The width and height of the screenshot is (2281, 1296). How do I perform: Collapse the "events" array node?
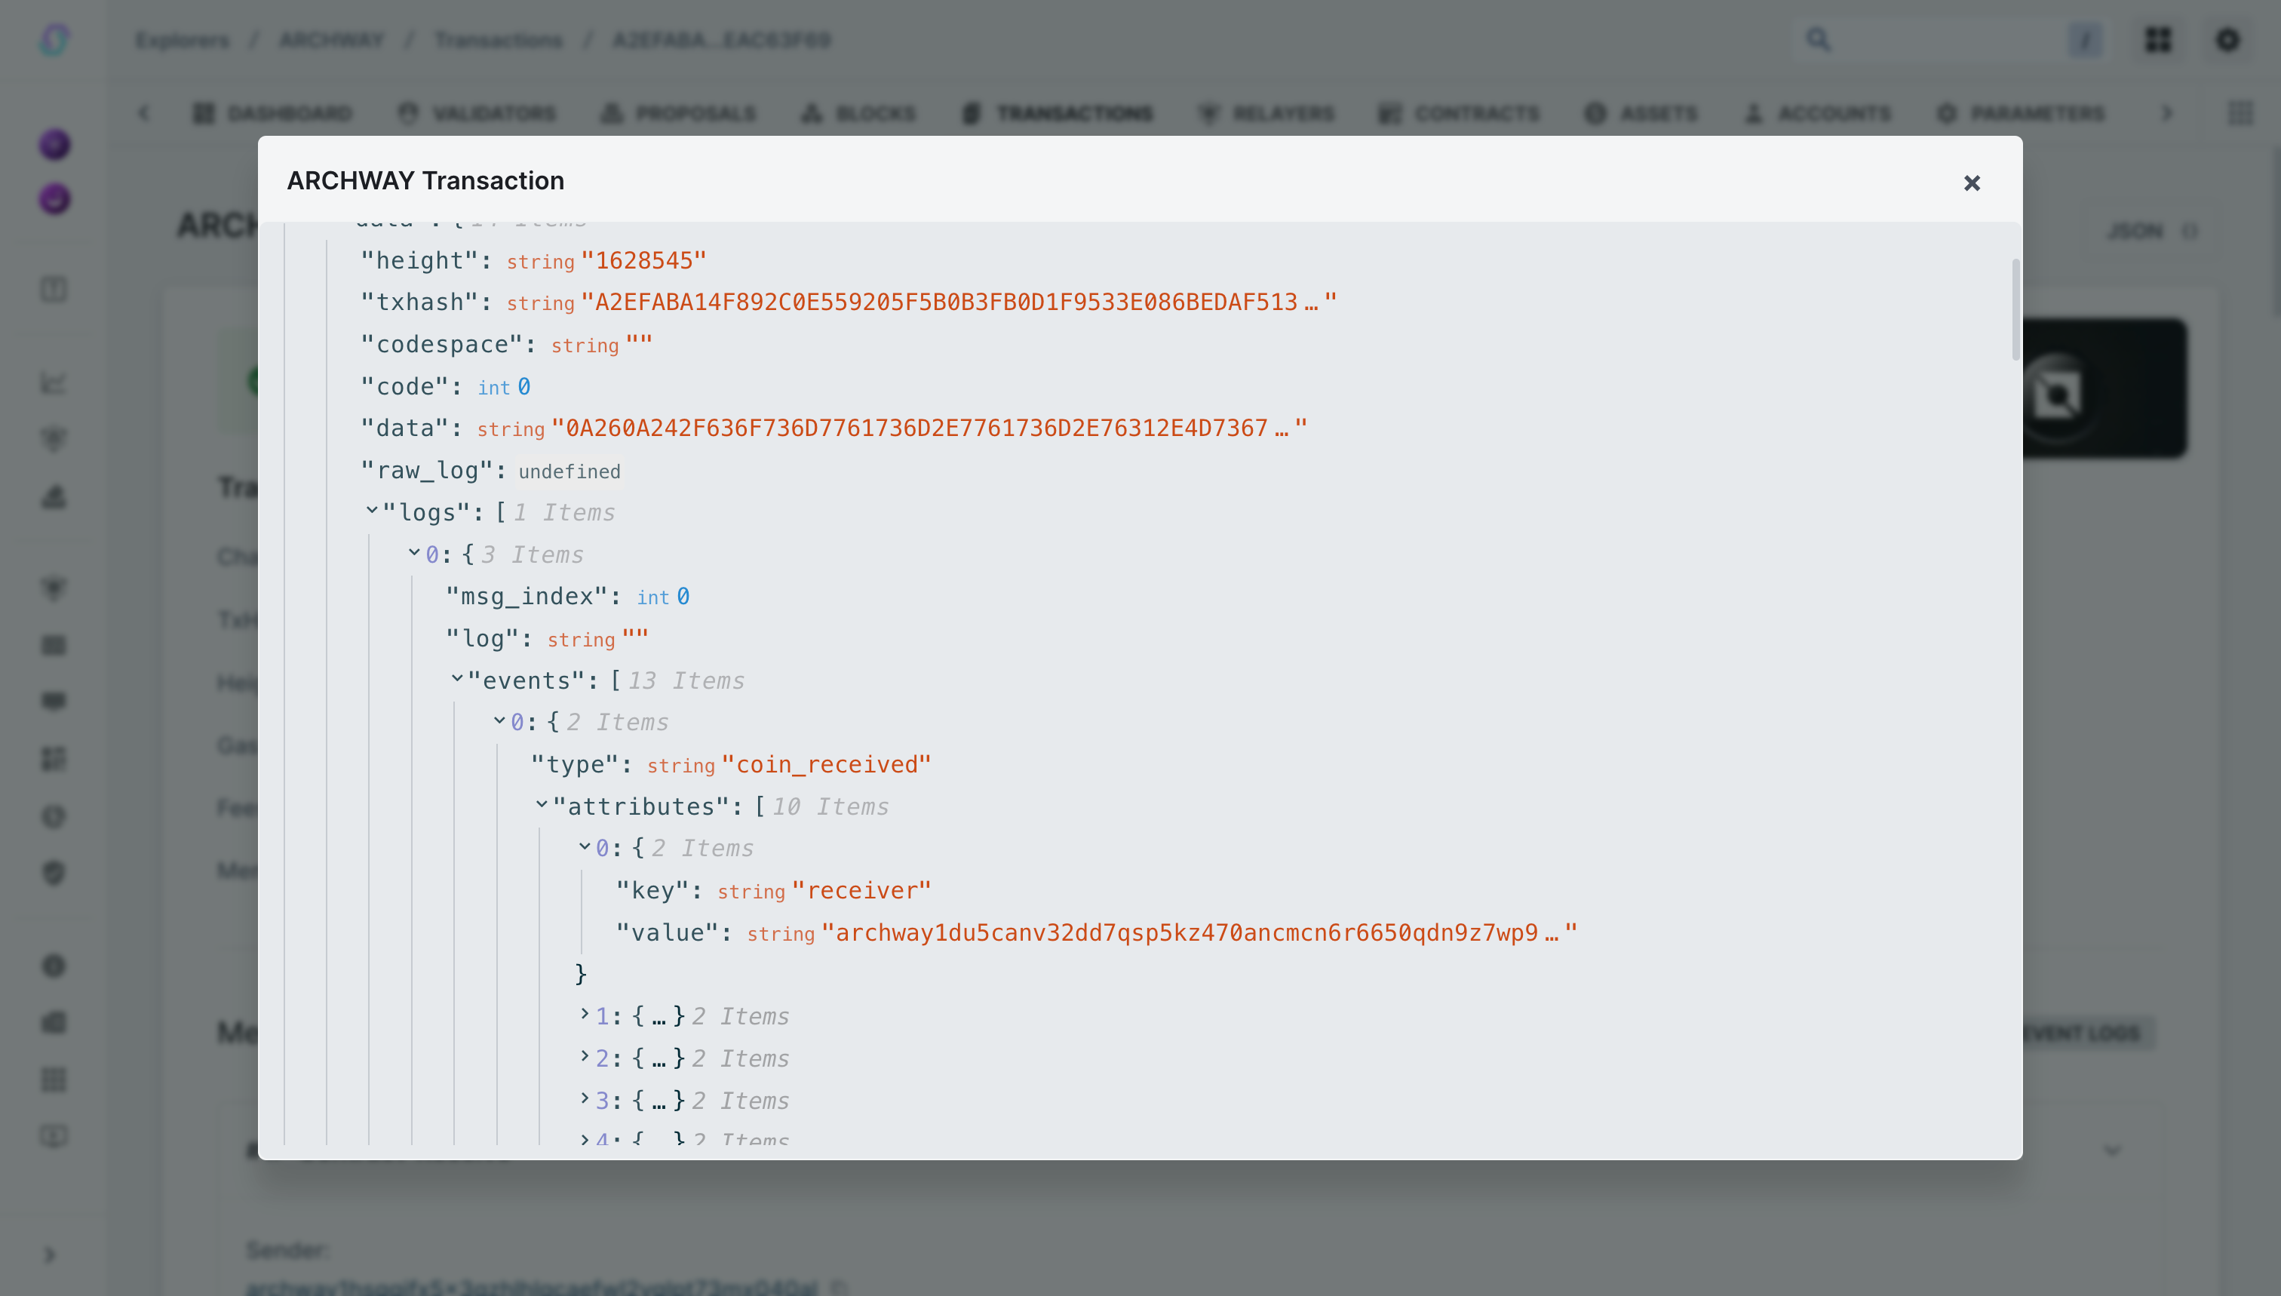(x=457, y=679)
